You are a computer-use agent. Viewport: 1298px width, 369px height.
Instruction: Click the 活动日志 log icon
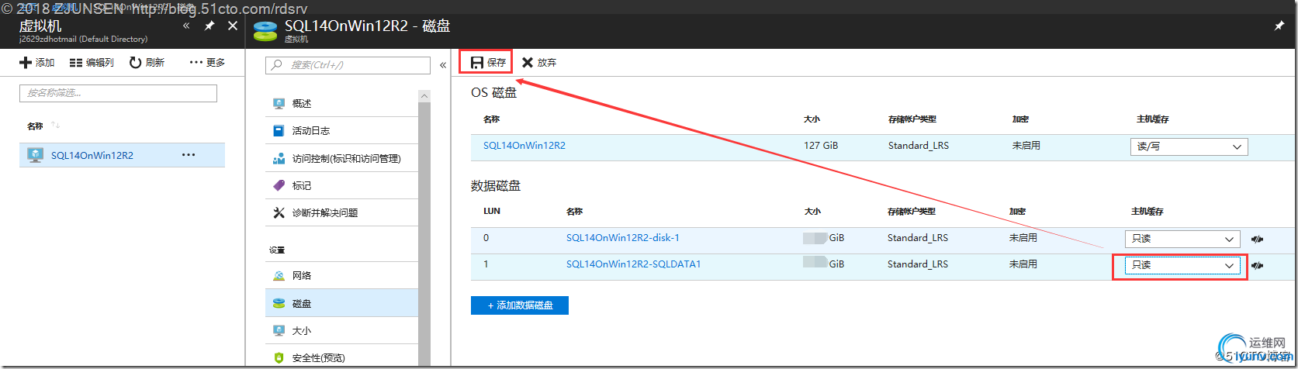(279, 130)
